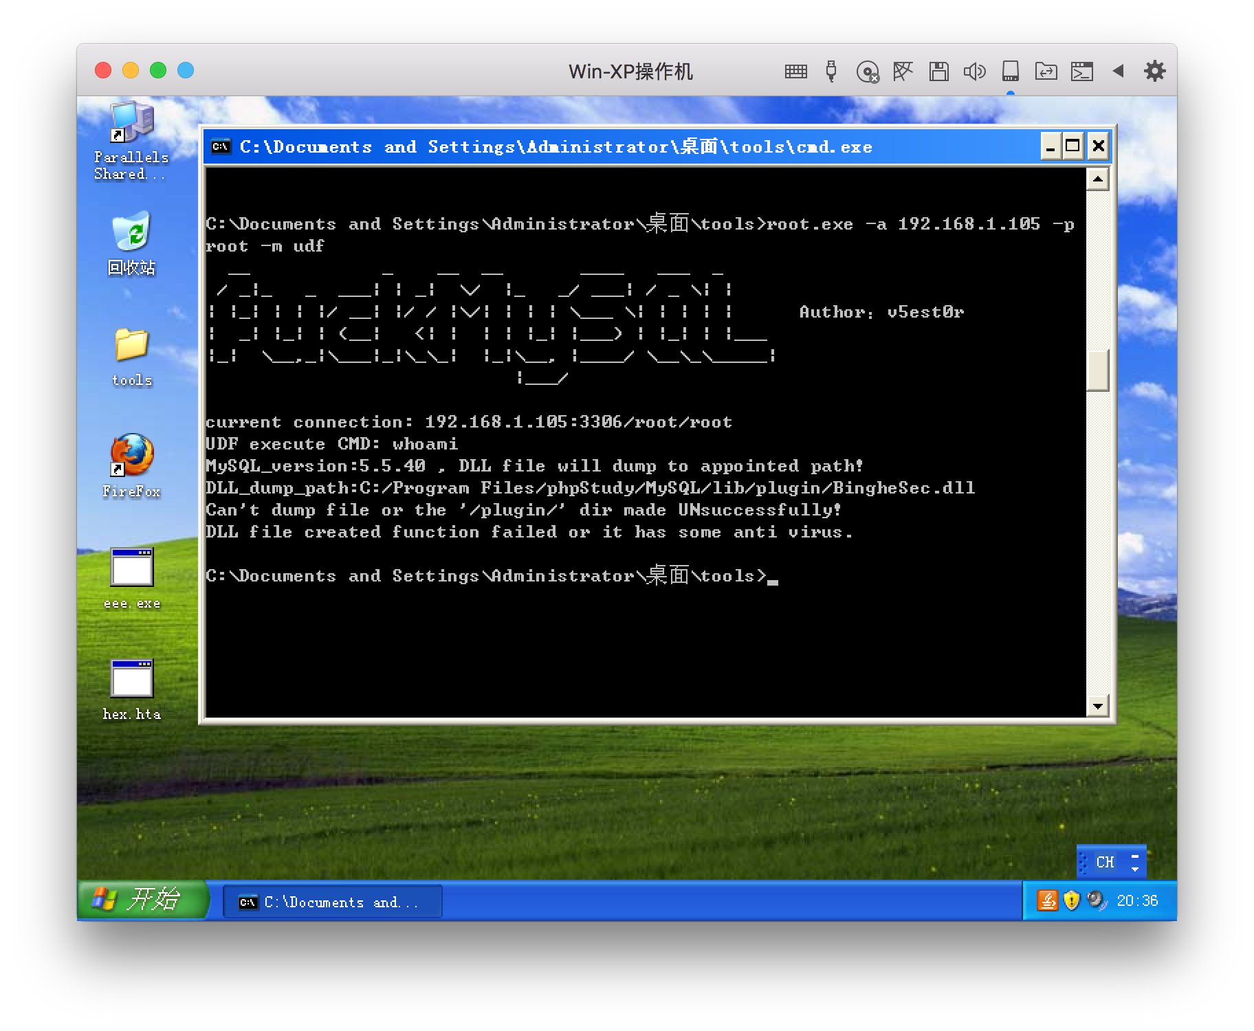Click the orange input method tray icon
Viewport: 1254px width, 1031px height.
pyautogui.click(x=1047, y=900)
